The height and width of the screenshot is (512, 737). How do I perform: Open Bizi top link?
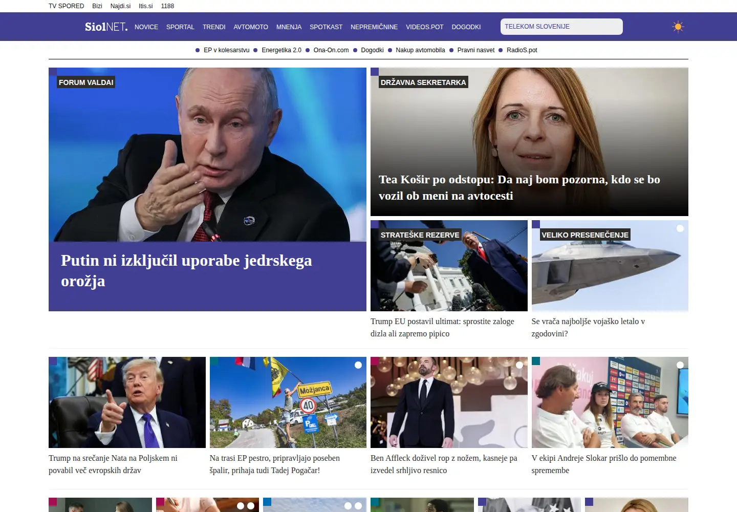click(97, 6)
